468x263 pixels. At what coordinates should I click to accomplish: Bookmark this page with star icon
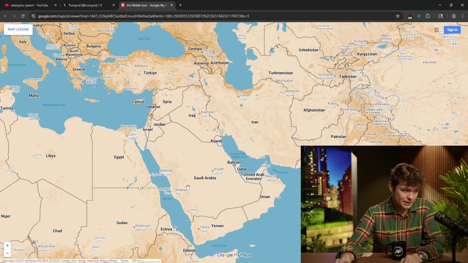click(x=398, y=16)
